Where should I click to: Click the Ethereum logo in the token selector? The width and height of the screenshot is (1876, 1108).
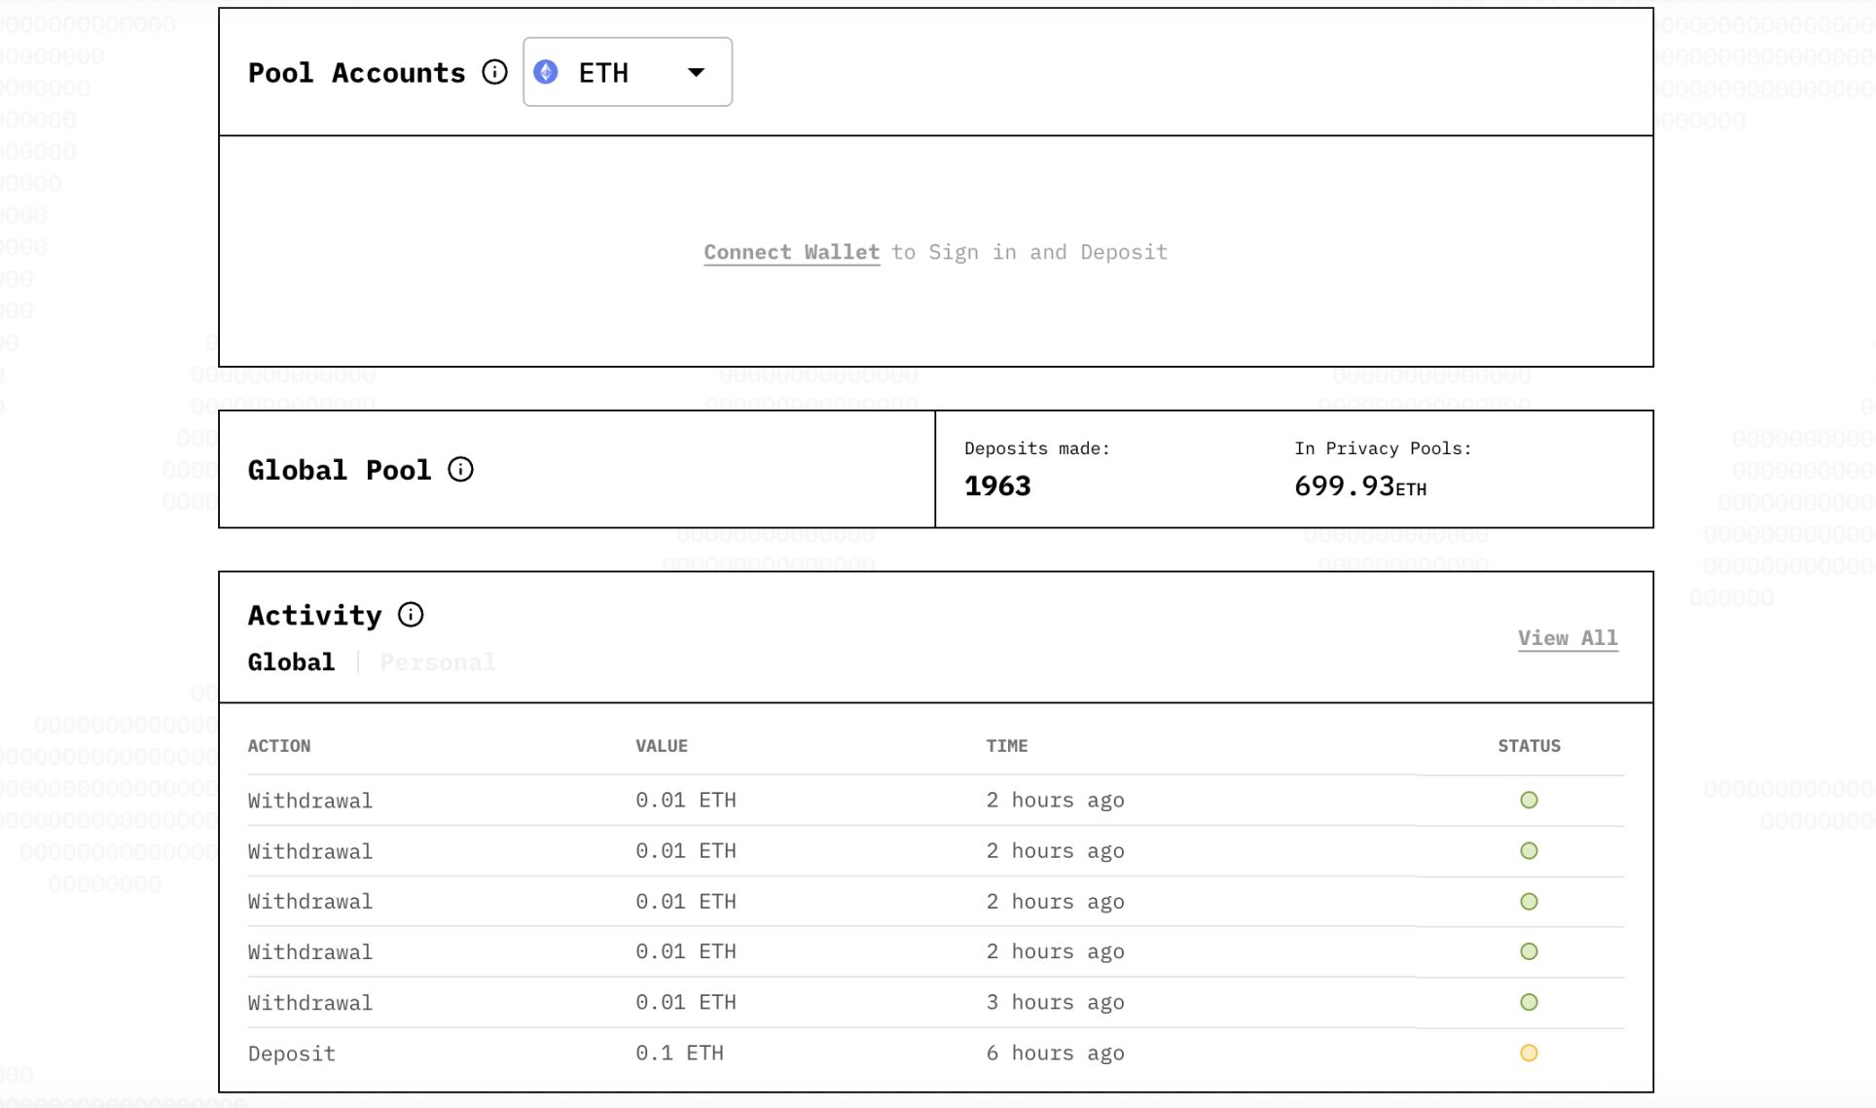(548, 71)
